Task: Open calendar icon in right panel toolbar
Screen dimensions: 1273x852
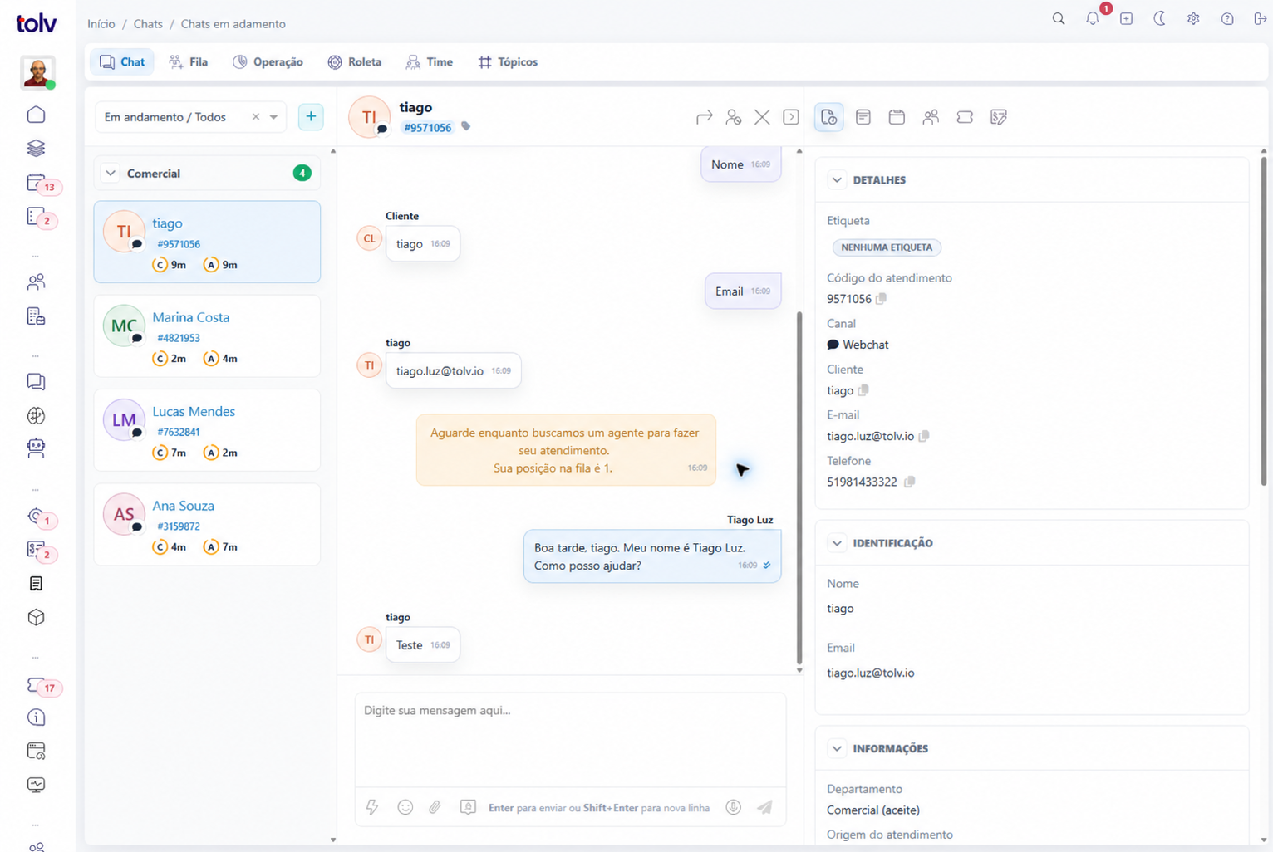Action: click(x=897, y=117)
